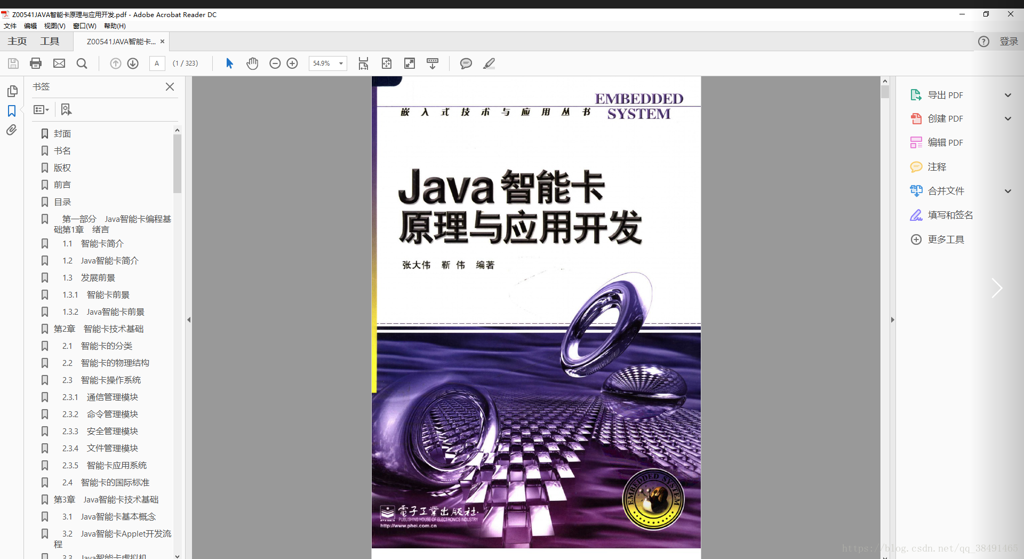Open the 注释 comment tool
Screen dimensions: 1024x559
929,167
